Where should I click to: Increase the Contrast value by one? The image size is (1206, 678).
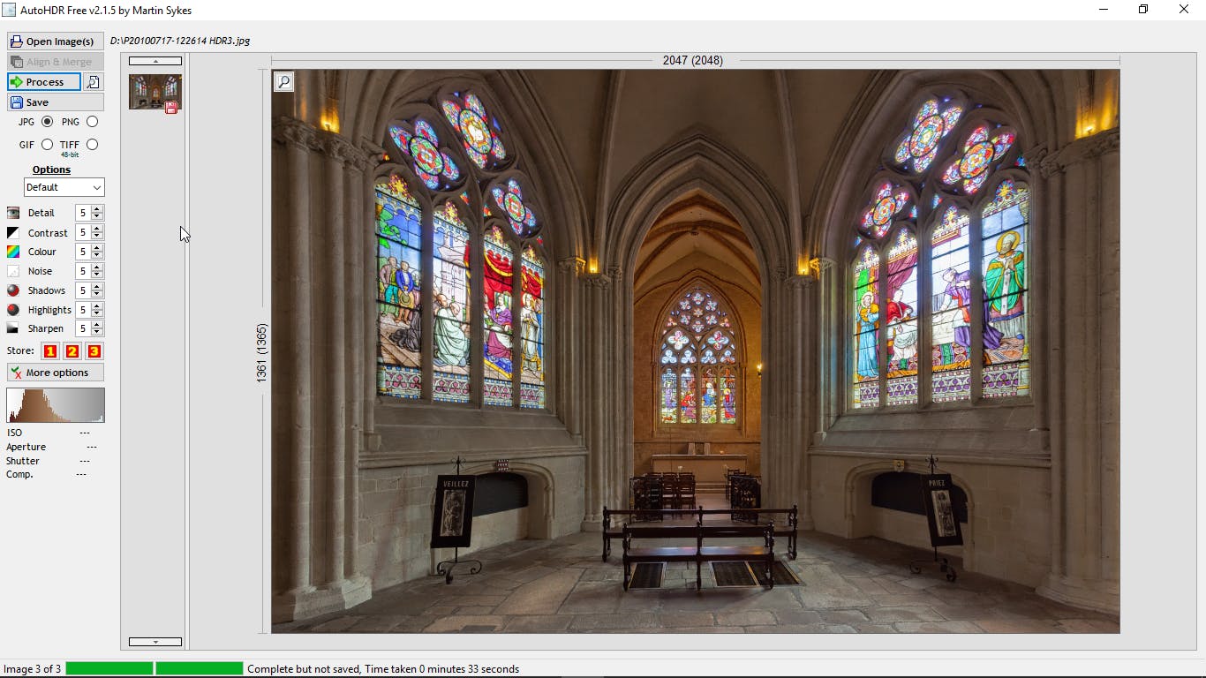pos(97,230)
